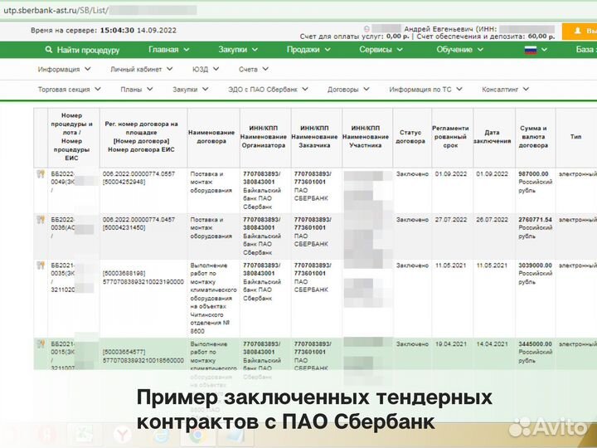Click ИНН/КПП Наименование Участника header
The height and width of the screenshot is (448, 597).
coord(366,137)
